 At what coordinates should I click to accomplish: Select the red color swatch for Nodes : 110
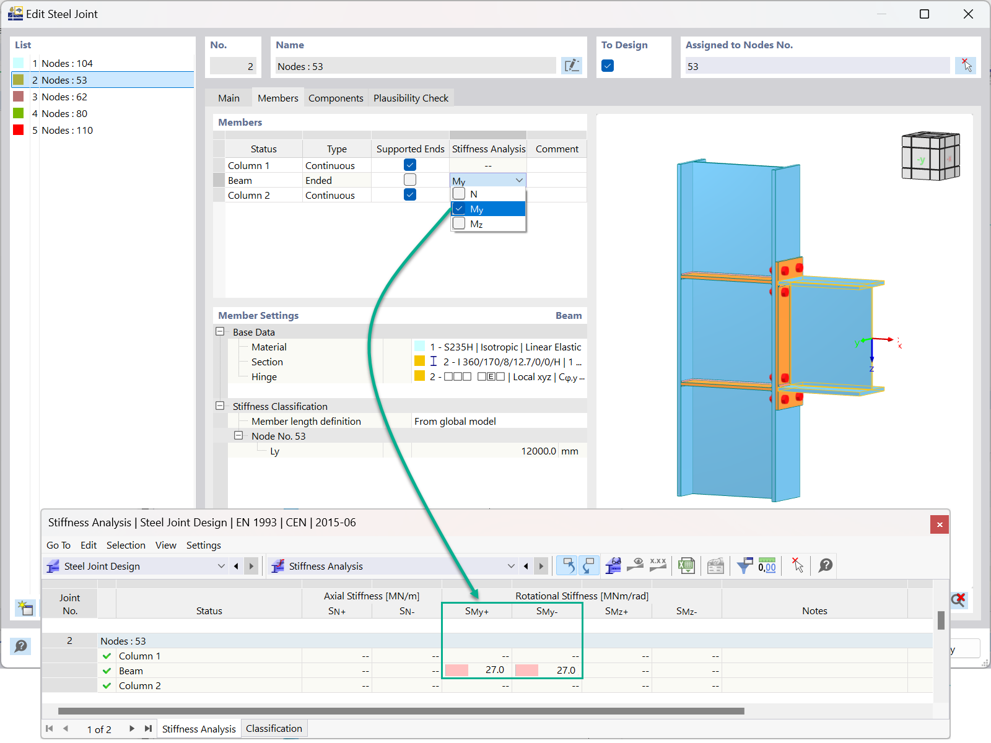(19, 130)
